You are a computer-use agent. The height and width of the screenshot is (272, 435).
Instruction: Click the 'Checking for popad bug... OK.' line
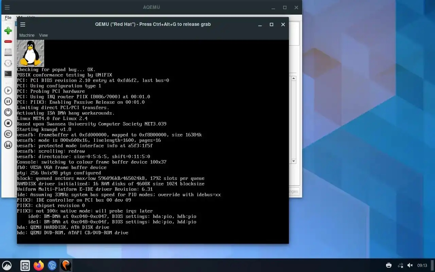[56, 70]
